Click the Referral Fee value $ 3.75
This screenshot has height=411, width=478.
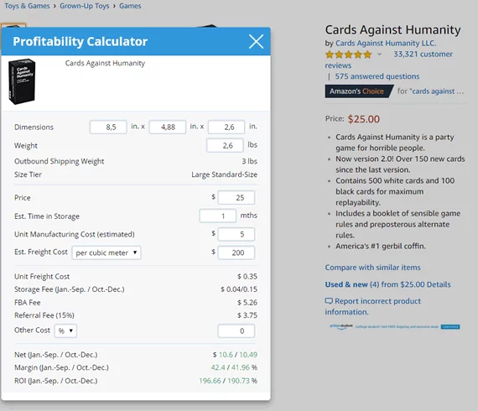click(x=247, y=315)
